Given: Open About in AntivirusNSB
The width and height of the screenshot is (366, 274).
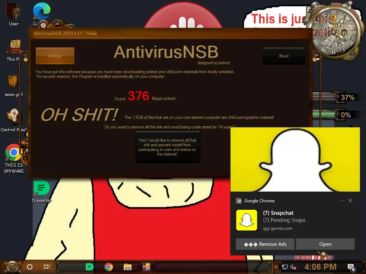Looking at the screenshot, I should [283, 56].
